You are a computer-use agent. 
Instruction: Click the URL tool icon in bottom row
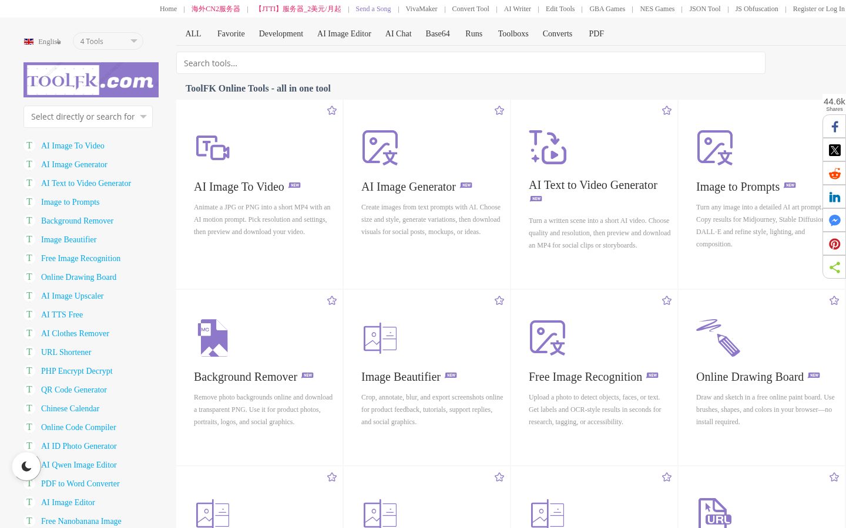(715, 513)
